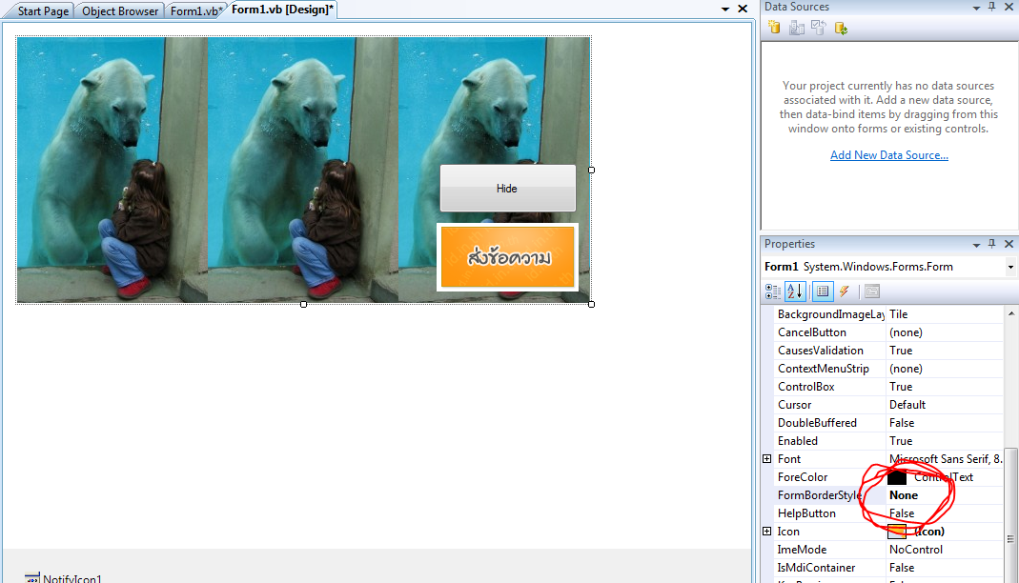
Task: Toggle auto-hide pin on Properties panel
Action: coord(991,244)
